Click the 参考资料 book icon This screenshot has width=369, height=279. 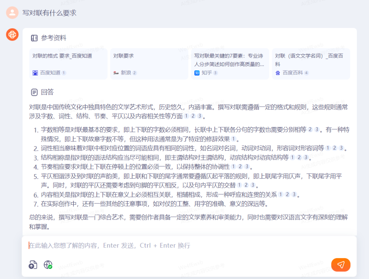(35, 38)
